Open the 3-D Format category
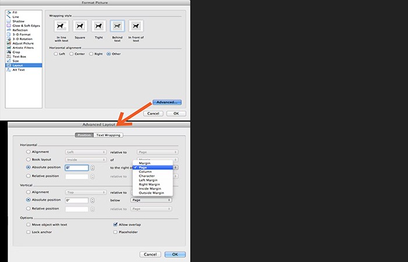The image size is (408, 262). point(23,34)
